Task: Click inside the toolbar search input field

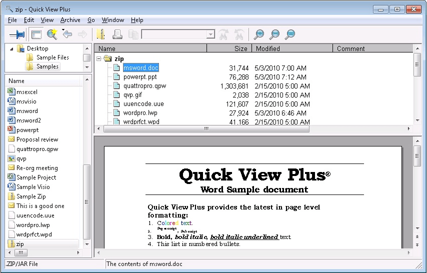Action: coord(173,34)
